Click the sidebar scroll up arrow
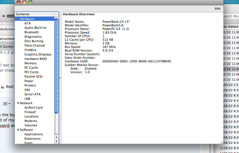 coord(57,137)
